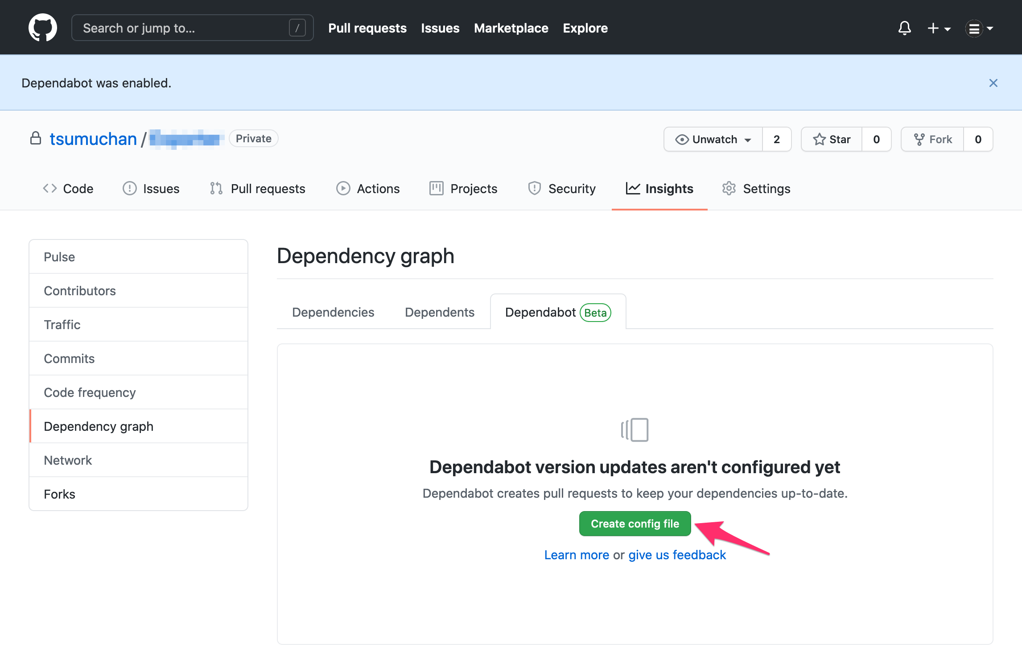Open Commits in the sidebar

139,359
